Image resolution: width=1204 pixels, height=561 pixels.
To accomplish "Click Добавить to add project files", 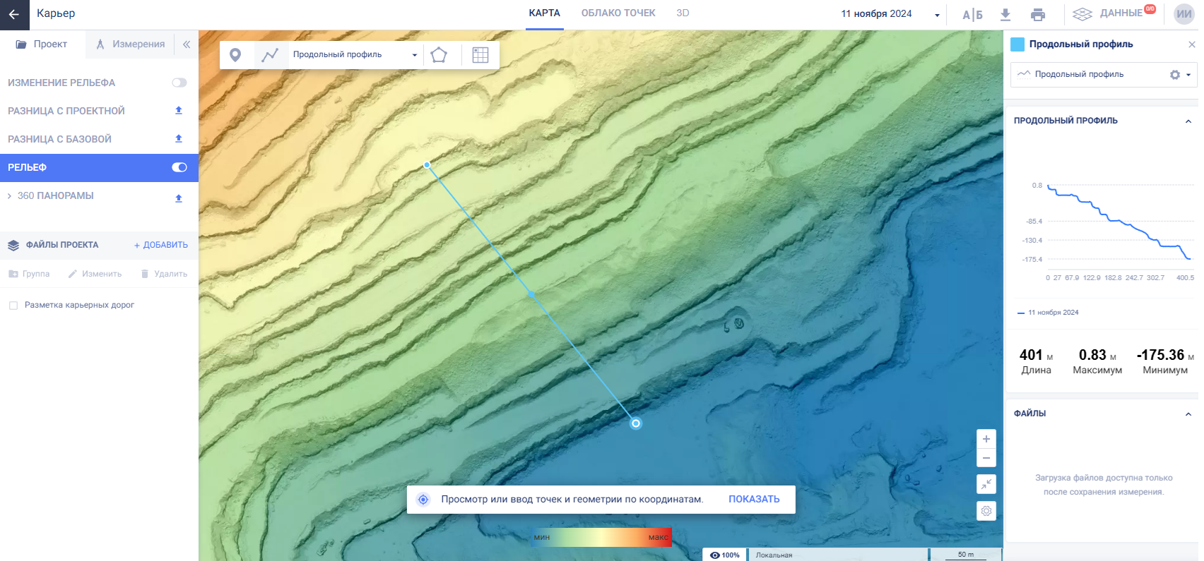I will 161,245.
